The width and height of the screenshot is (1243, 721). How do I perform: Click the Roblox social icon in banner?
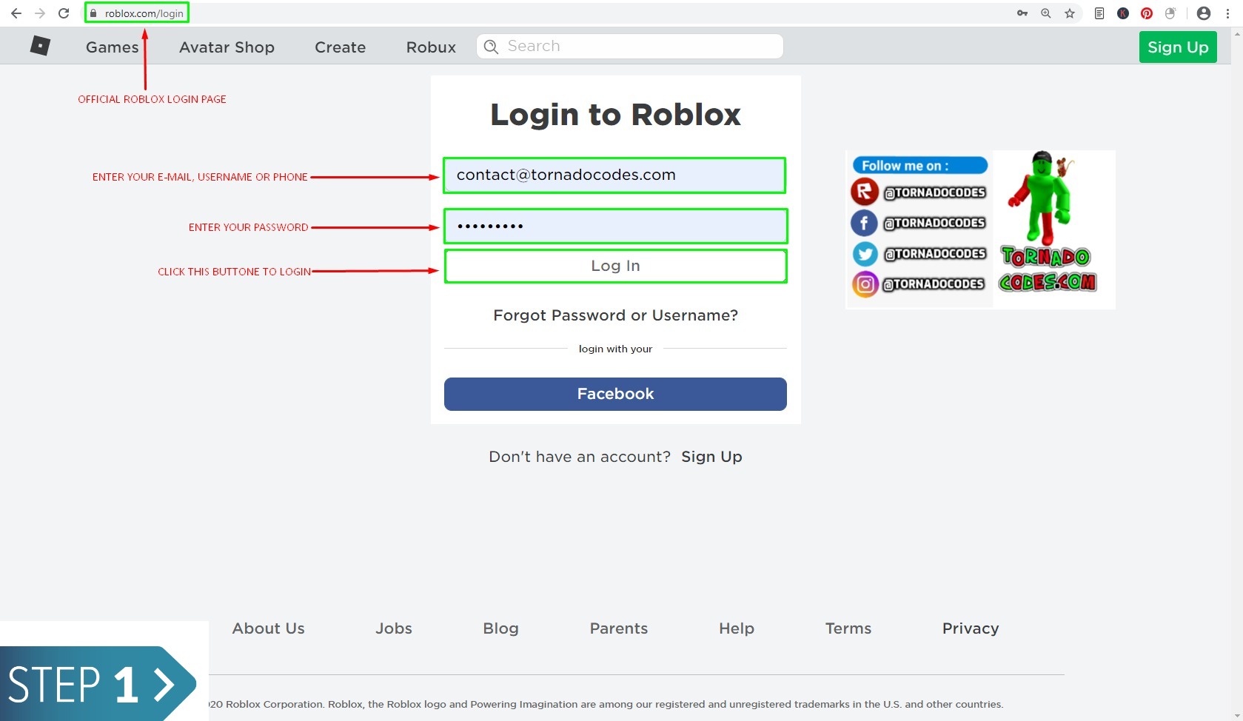tap(864, 192)
